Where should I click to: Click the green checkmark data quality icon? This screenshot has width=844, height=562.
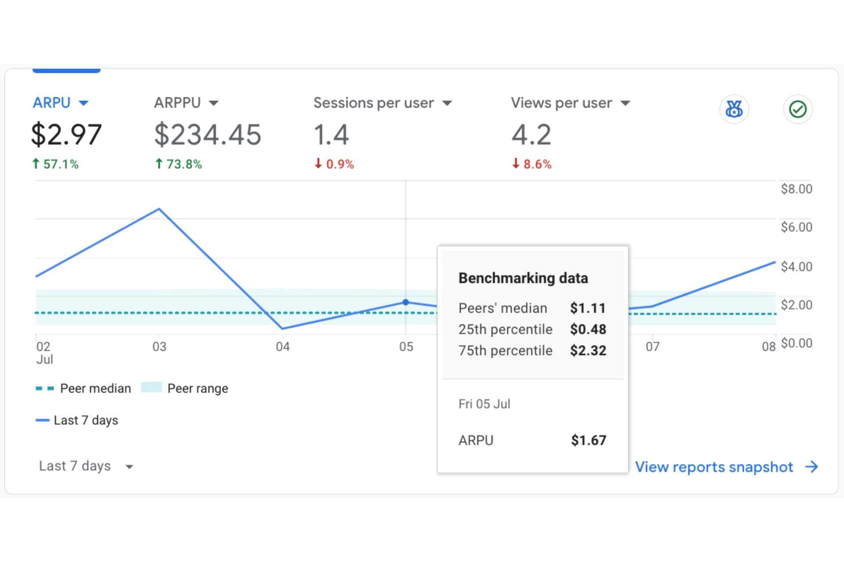click(x=797, y=109)
